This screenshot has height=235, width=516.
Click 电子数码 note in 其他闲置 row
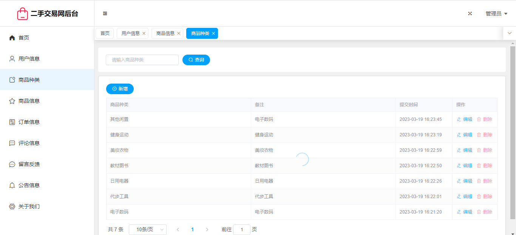(264, 119)
